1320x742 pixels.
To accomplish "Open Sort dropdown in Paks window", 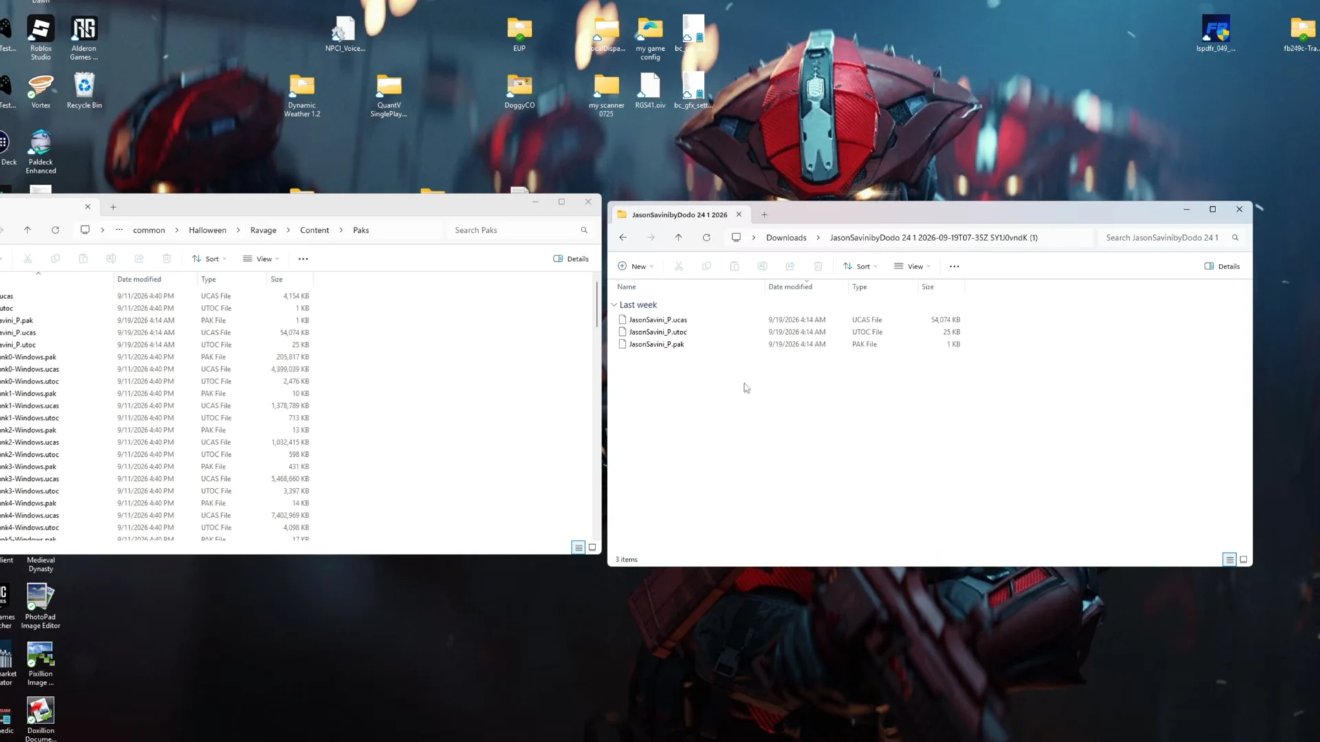I will coord(209,259).
